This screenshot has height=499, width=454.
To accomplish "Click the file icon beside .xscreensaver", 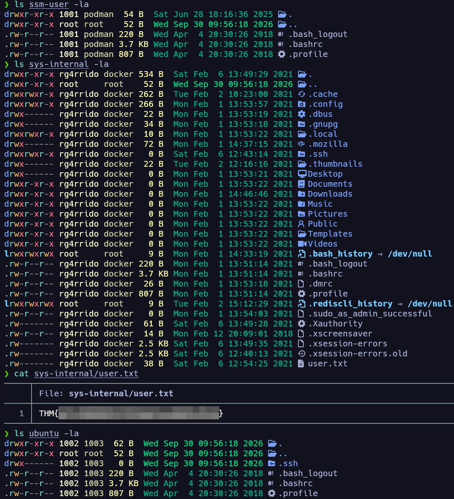I will [302, 334].
